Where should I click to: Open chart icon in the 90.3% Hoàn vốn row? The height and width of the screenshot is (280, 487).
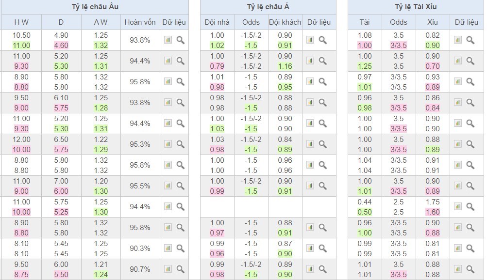[x=168, y=249]
